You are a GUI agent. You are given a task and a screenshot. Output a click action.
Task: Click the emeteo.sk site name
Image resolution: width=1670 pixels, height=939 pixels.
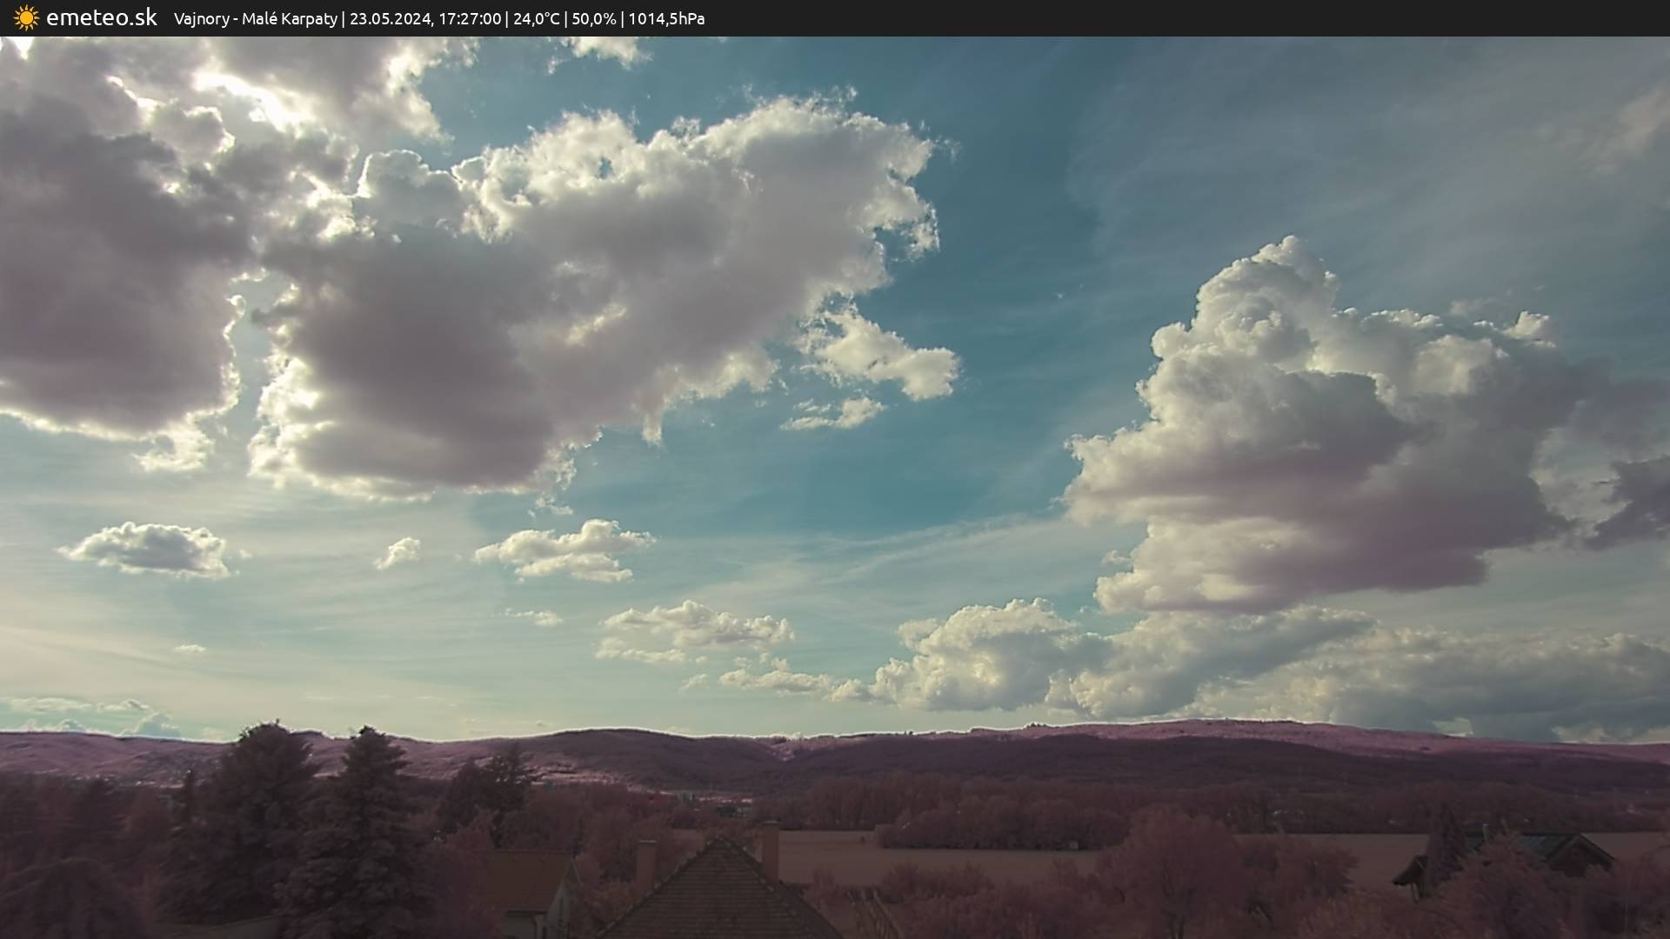click(102, 17)
